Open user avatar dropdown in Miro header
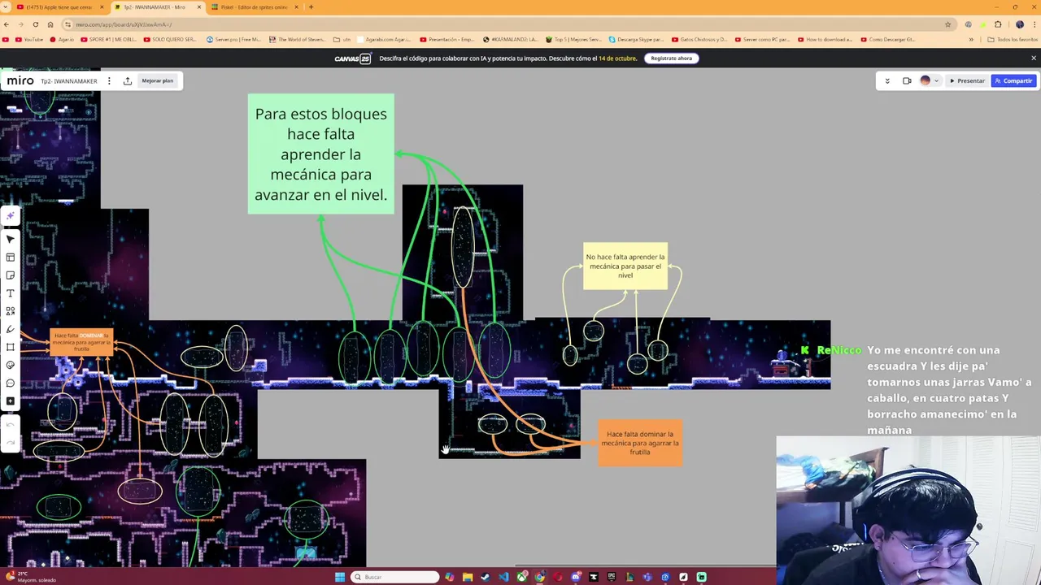 point(929,80)
